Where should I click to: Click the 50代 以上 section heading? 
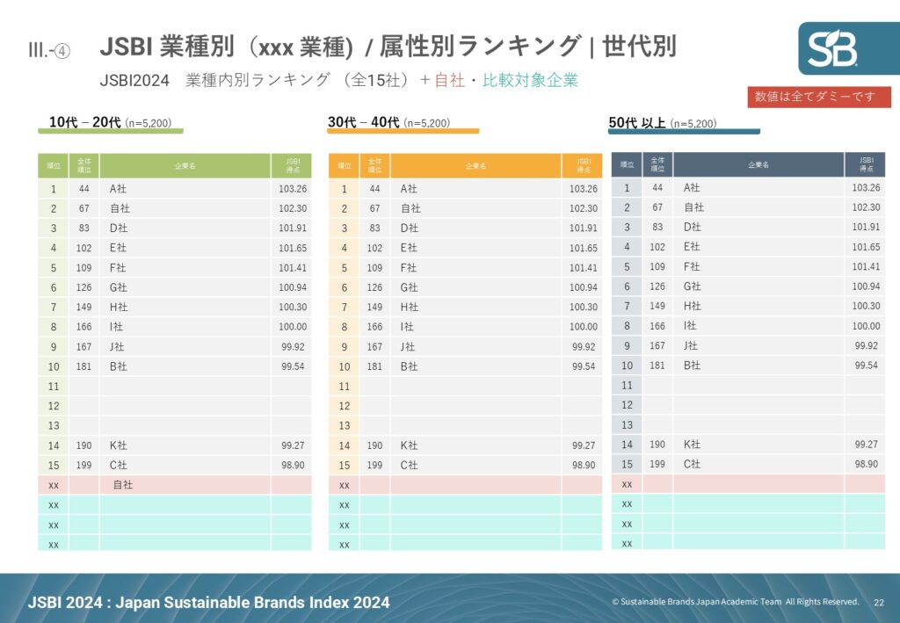663,123
